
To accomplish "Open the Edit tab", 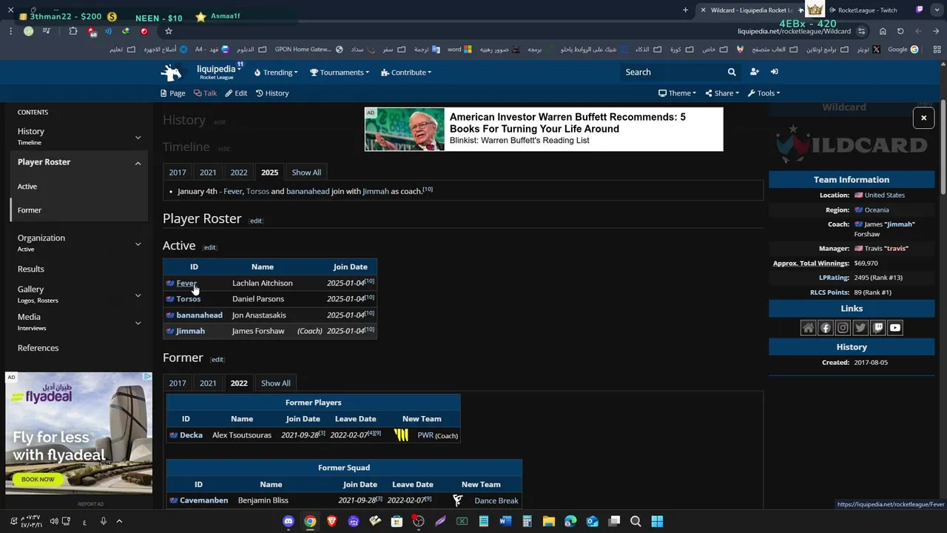I will (236, 93).
